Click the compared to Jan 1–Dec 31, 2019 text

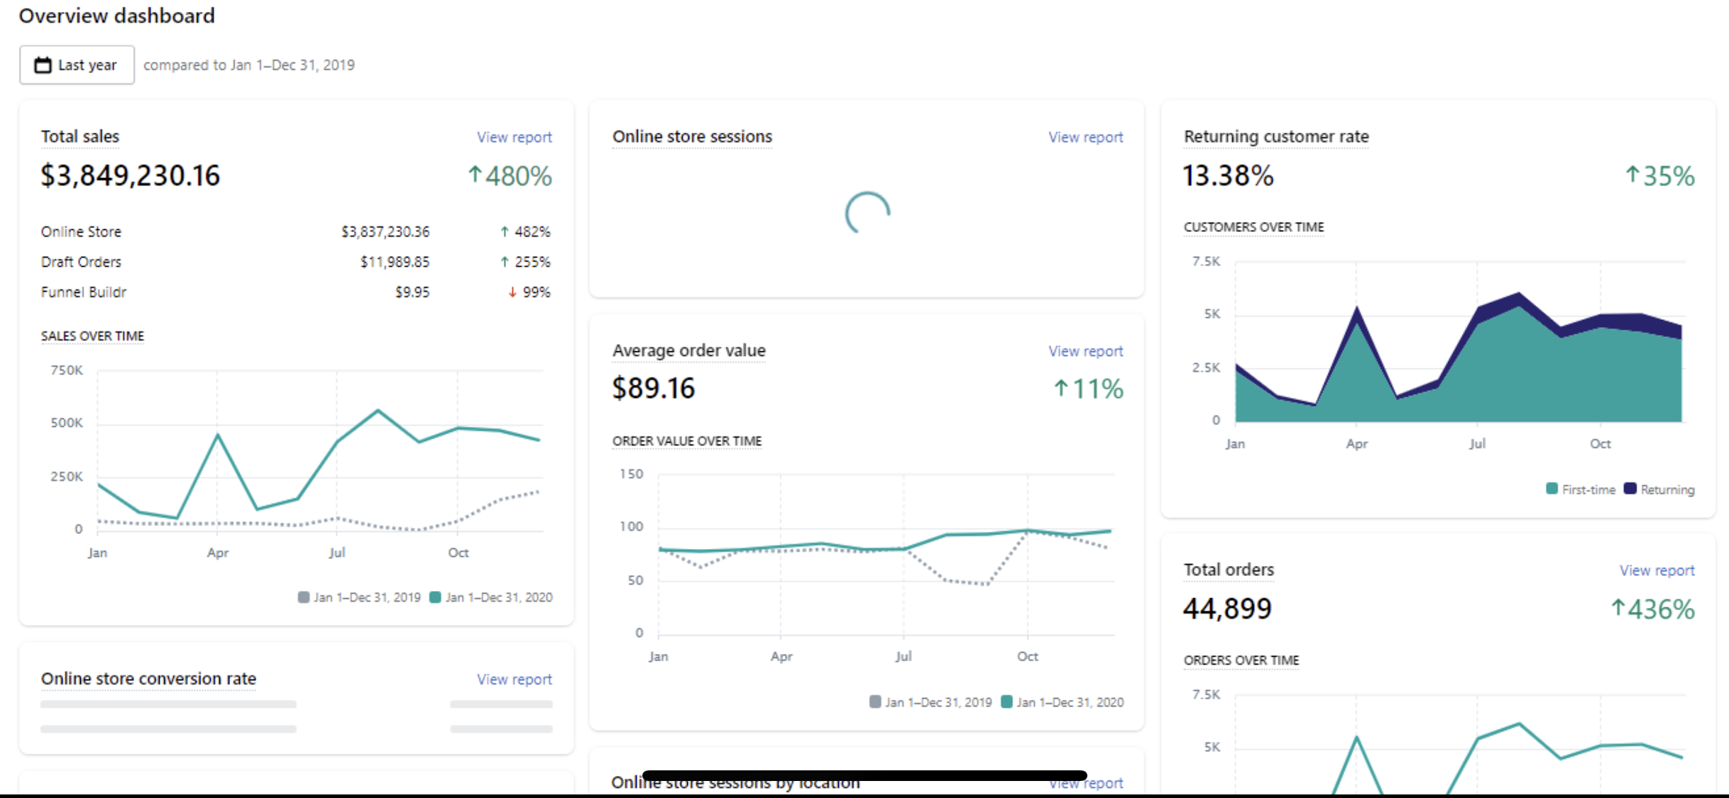(249, 65)
